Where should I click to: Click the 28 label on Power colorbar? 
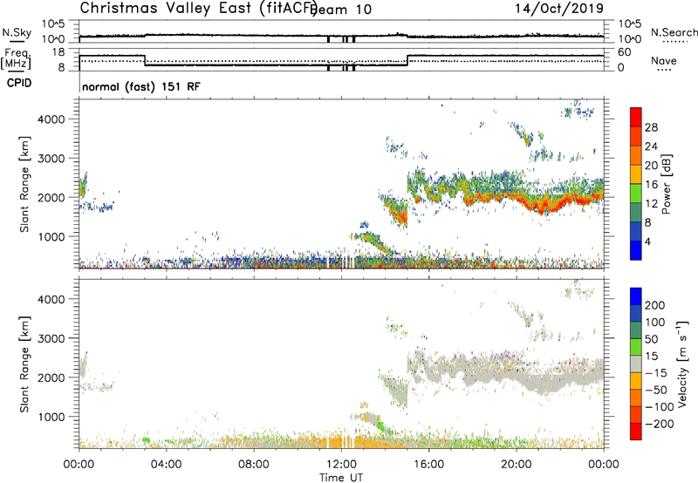651,127
